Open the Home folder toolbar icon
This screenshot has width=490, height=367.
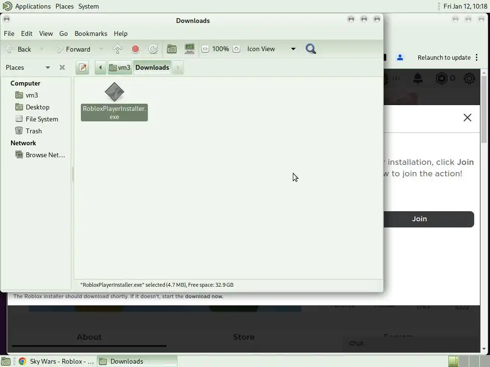[x=172, y=49]
